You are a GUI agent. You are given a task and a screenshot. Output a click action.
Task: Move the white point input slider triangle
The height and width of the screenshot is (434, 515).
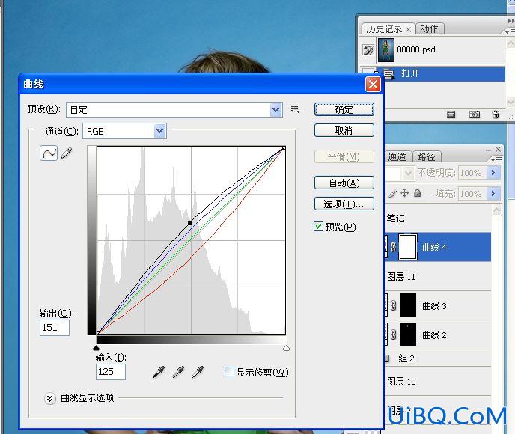(286, 348)
